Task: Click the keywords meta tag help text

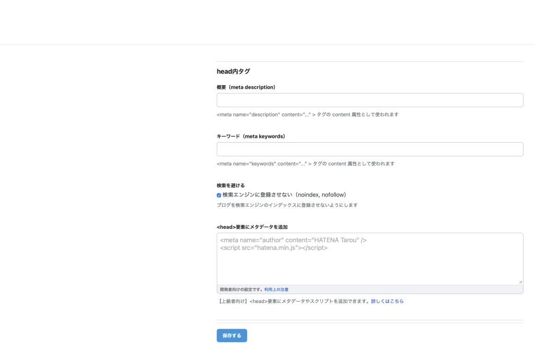Action: [306, 164]
